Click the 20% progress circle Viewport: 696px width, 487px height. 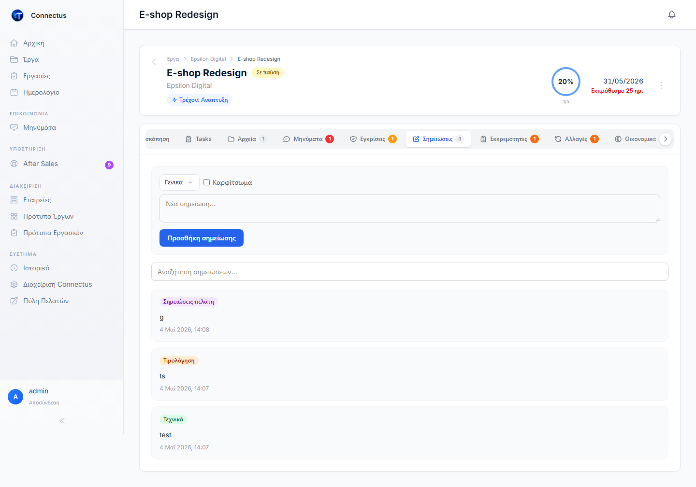[x=566, y=82]
